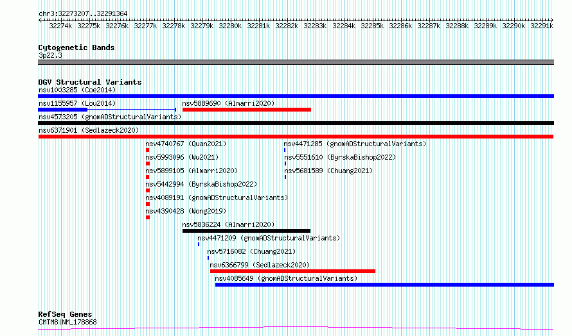Click the thick blue nsv1155957 bar segment
Screen dimensions: 572x336
63,110
